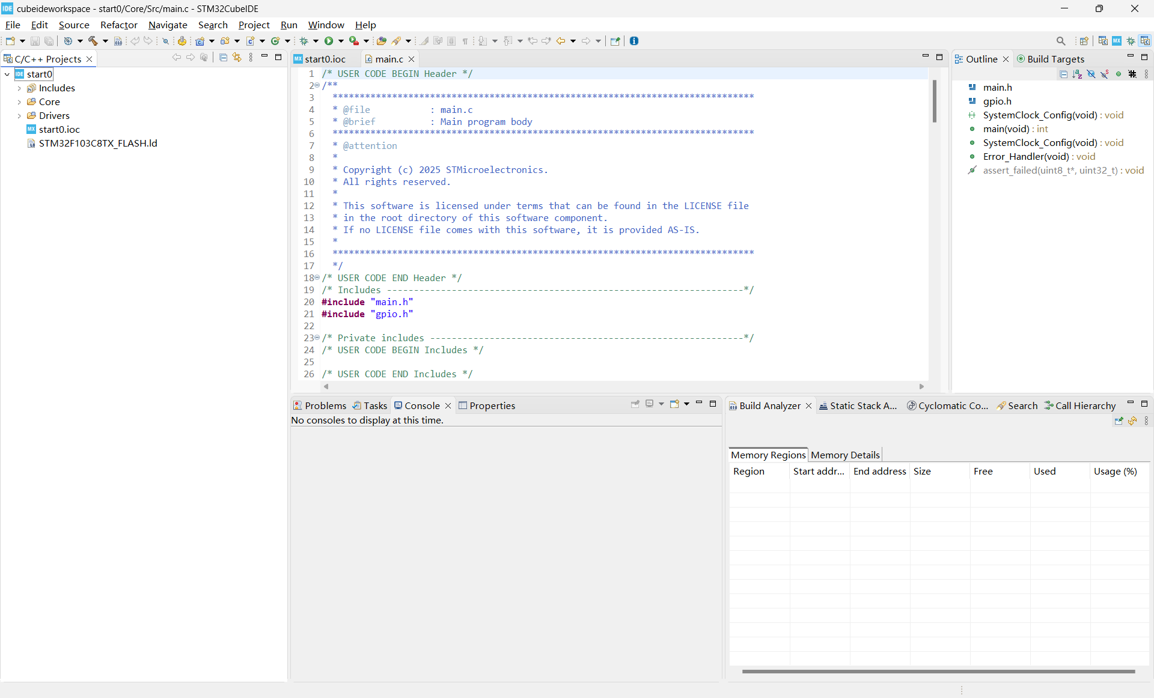Toggle Hide Non-Public Members green dot
1154x698 pixels.
pos(1119,74)
